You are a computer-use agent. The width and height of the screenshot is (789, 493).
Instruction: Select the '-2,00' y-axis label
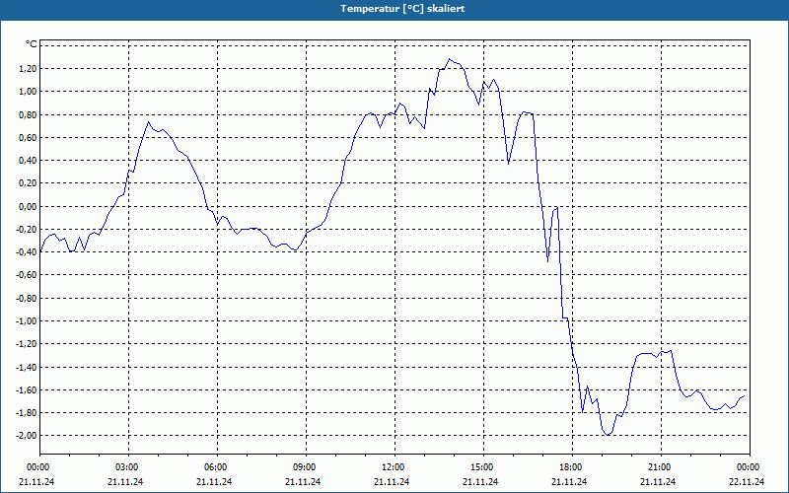point(28,436)
